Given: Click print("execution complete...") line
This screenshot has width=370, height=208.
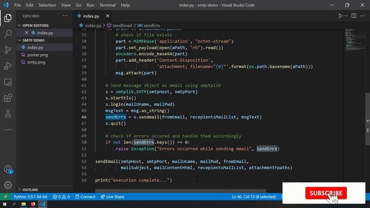Looking at the screenshot, I should click(x=134, y=180).
